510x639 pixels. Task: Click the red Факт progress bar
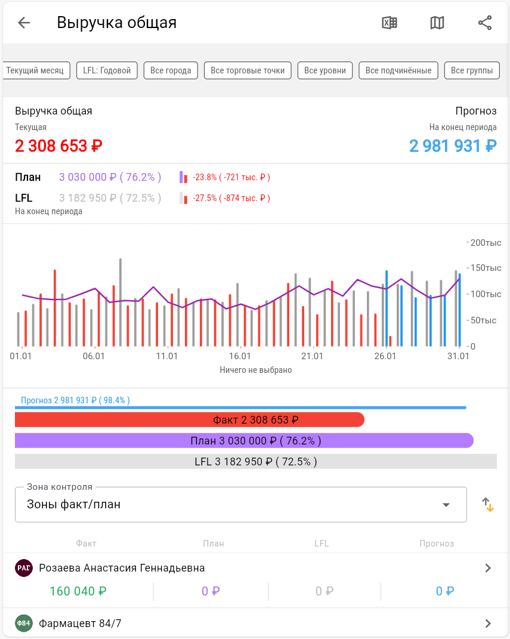point(189,420)
